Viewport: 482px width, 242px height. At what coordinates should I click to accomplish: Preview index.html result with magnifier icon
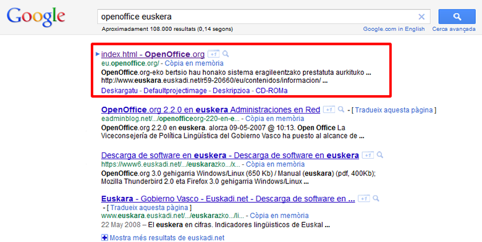point(226,54)
